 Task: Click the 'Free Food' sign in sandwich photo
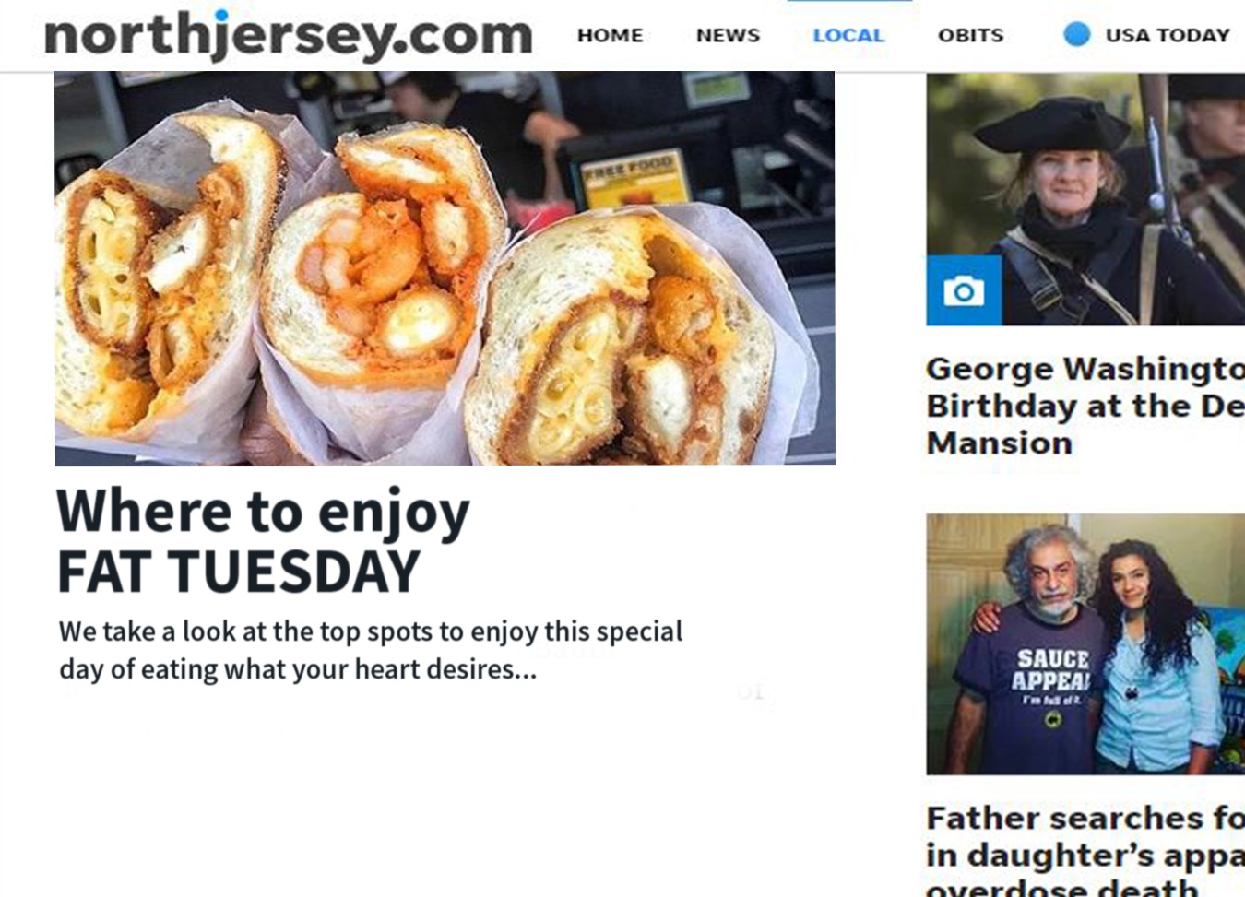(631, 176)
